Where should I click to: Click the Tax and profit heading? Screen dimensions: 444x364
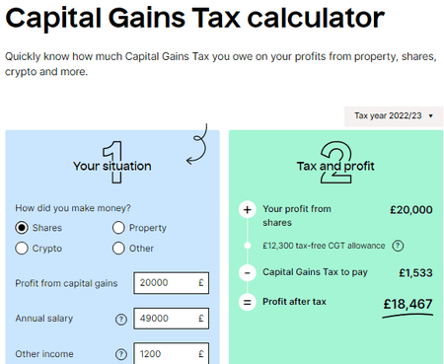point(335,166)
